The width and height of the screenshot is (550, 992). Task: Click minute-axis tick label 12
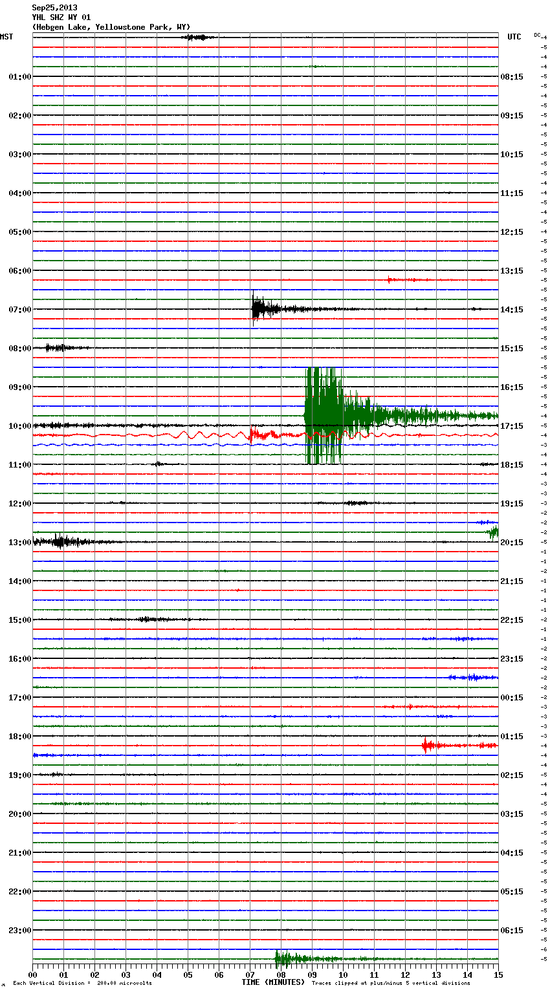(x=405, y=975)
